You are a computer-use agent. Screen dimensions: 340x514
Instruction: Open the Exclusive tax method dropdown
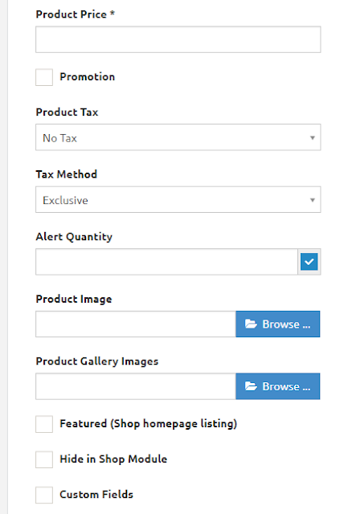(178, 200)
